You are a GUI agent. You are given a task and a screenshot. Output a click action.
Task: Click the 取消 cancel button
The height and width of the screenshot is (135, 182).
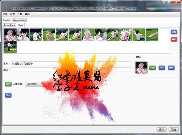click(x=174, y=129)
